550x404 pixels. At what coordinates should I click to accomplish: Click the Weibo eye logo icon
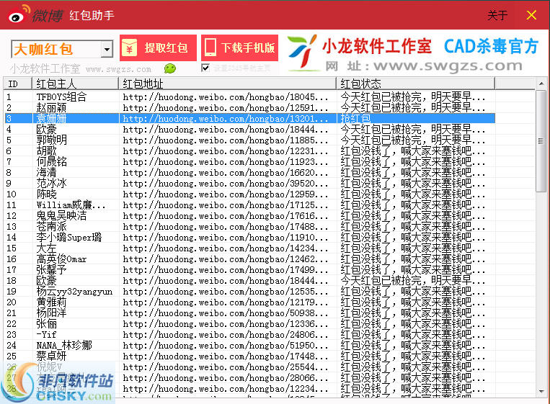(19, 14)
